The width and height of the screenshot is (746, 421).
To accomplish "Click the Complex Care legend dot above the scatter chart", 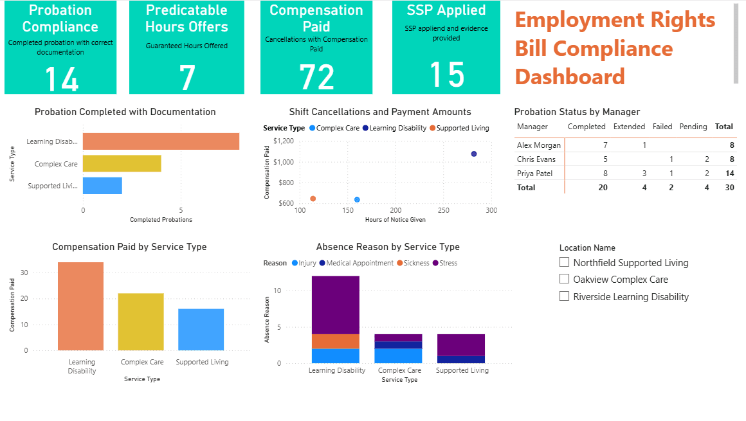I will [x=312, y=128].
